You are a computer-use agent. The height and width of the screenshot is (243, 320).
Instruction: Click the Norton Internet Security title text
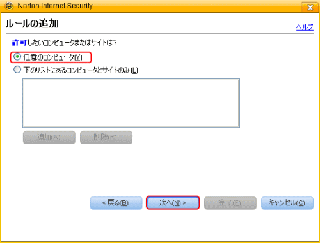55,6
